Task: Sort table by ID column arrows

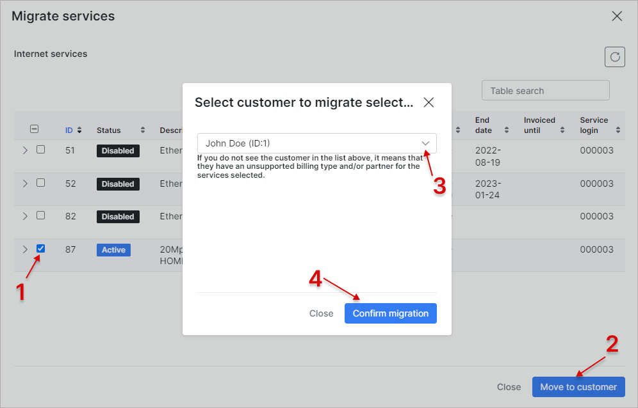Action: click(x=79, y=130)
